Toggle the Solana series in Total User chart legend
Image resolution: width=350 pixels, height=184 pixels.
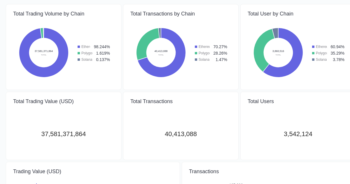pyautogui.click(x=321, y=60)
